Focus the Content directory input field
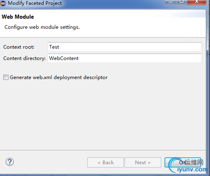 [125, 58]
